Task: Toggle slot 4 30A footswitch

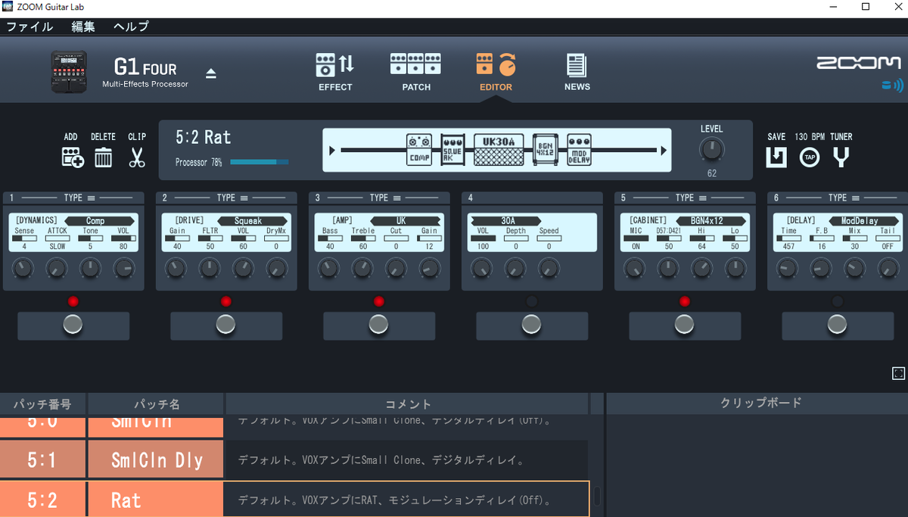Action: pyautogui.click(x=532, y=325)
